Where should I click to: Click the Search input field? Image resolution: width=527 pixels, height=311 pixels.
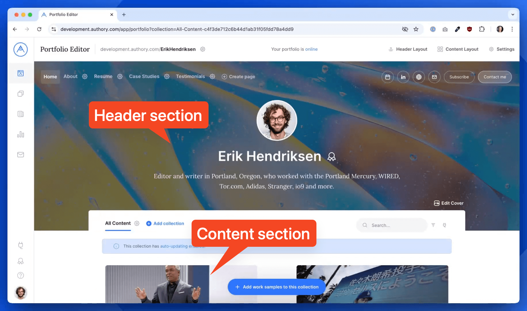[392, 225]
